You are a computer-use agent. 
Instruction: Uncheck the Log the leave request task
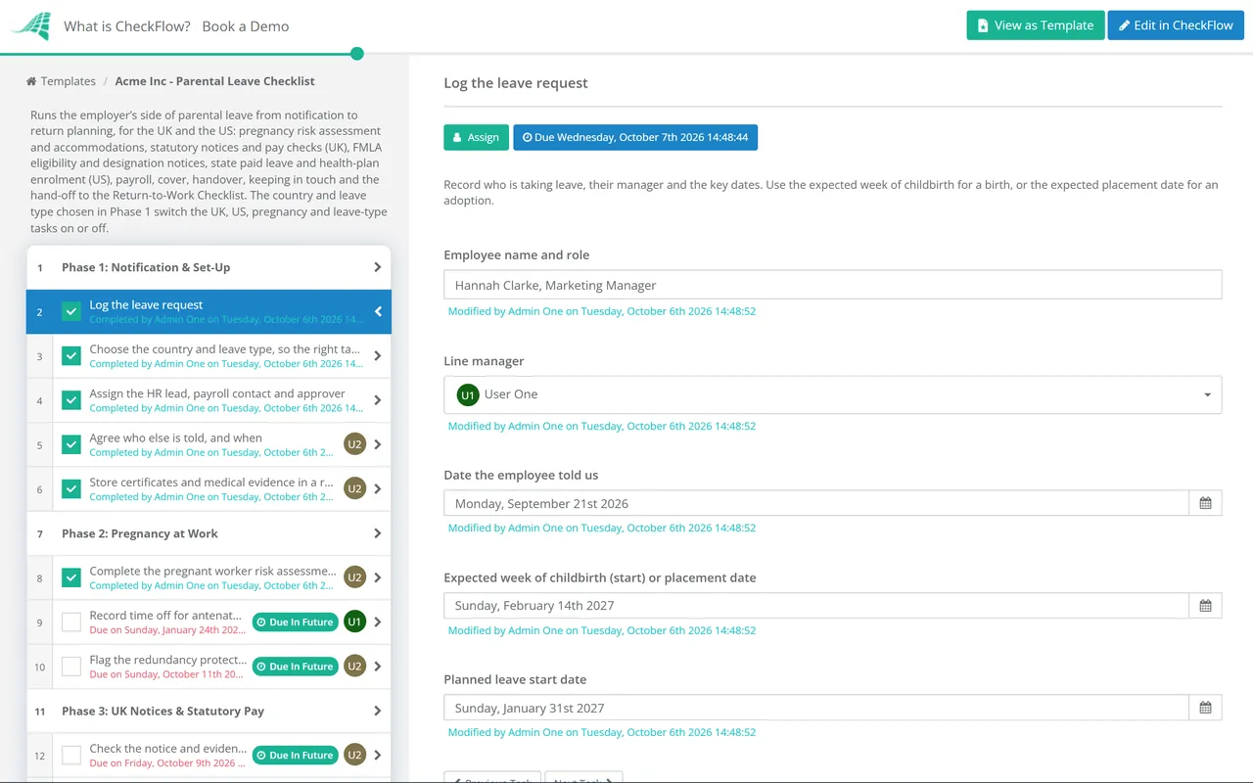pos(71,311)
